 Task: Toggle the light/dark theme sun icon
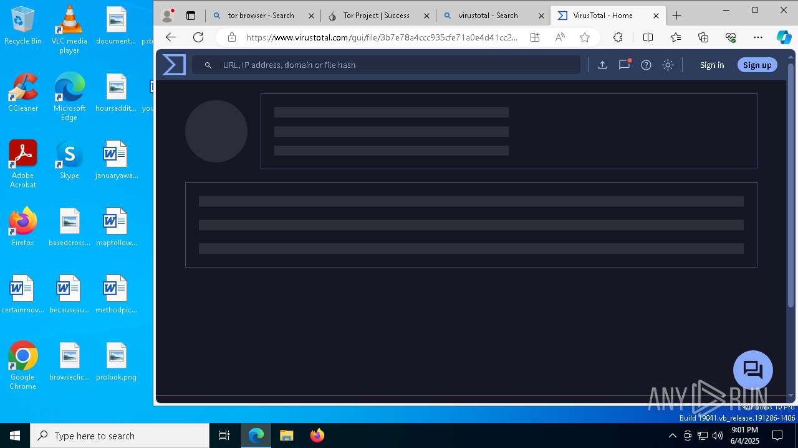coord(668,65)
